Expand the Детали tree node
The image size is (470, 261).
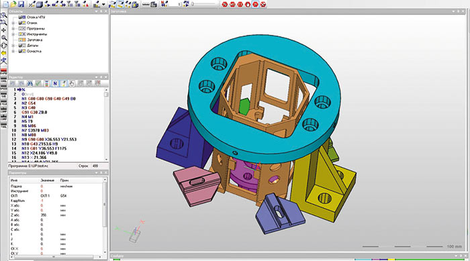click(13, 46)
